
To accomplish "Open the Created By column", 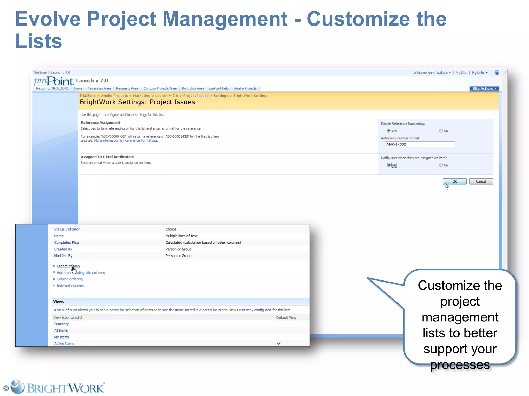I will (63, 249).
